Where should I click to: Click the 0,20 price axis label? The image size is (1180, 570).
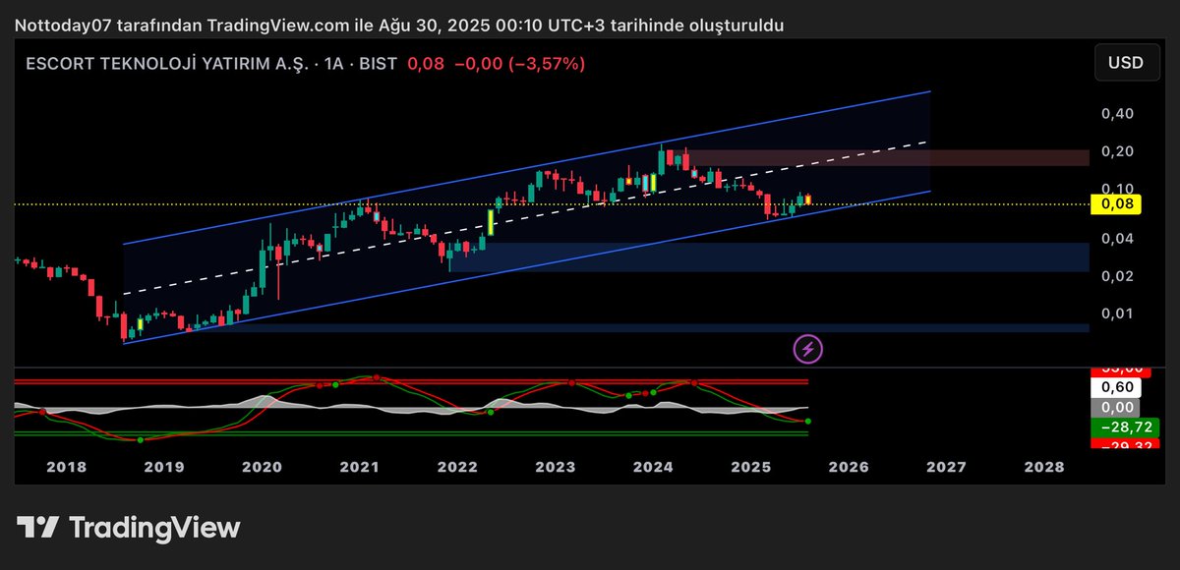point(1119,151)
